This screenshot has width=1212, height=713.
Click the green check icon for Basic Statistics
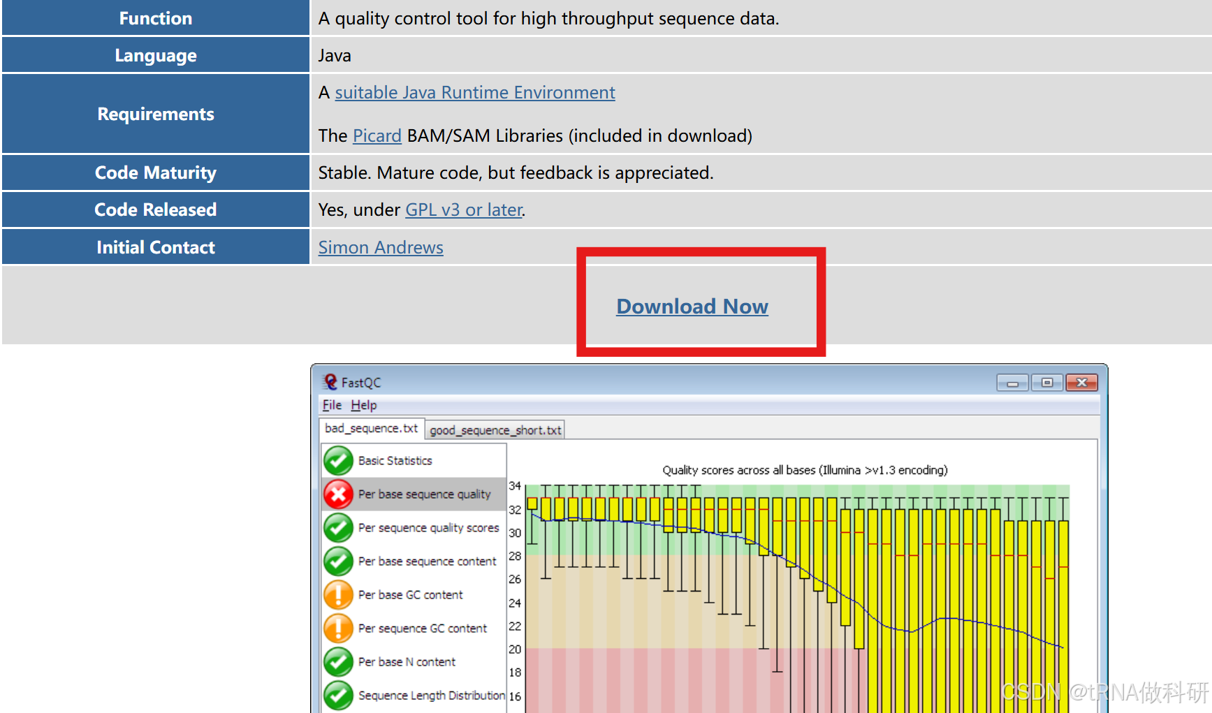(338, 461)
